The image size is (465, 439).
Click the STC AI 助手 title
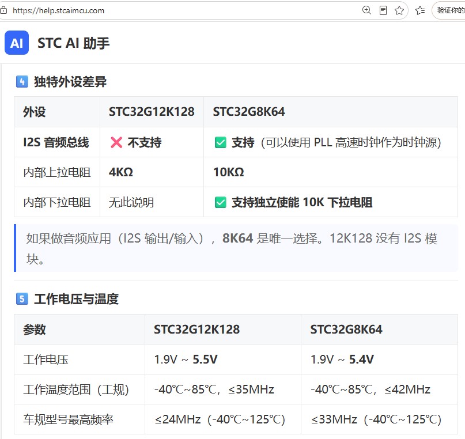point(74,43)
